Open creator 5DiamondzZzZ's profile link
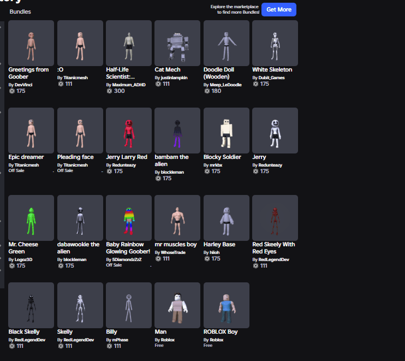This screenshot has width=405, height=361. [x=127, y=259]
